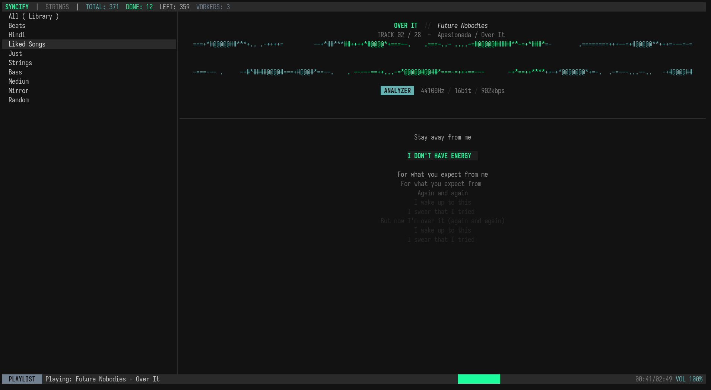Click the highlighted lyric 'I DON'T HAVE ENERGY'

[442, 156]
